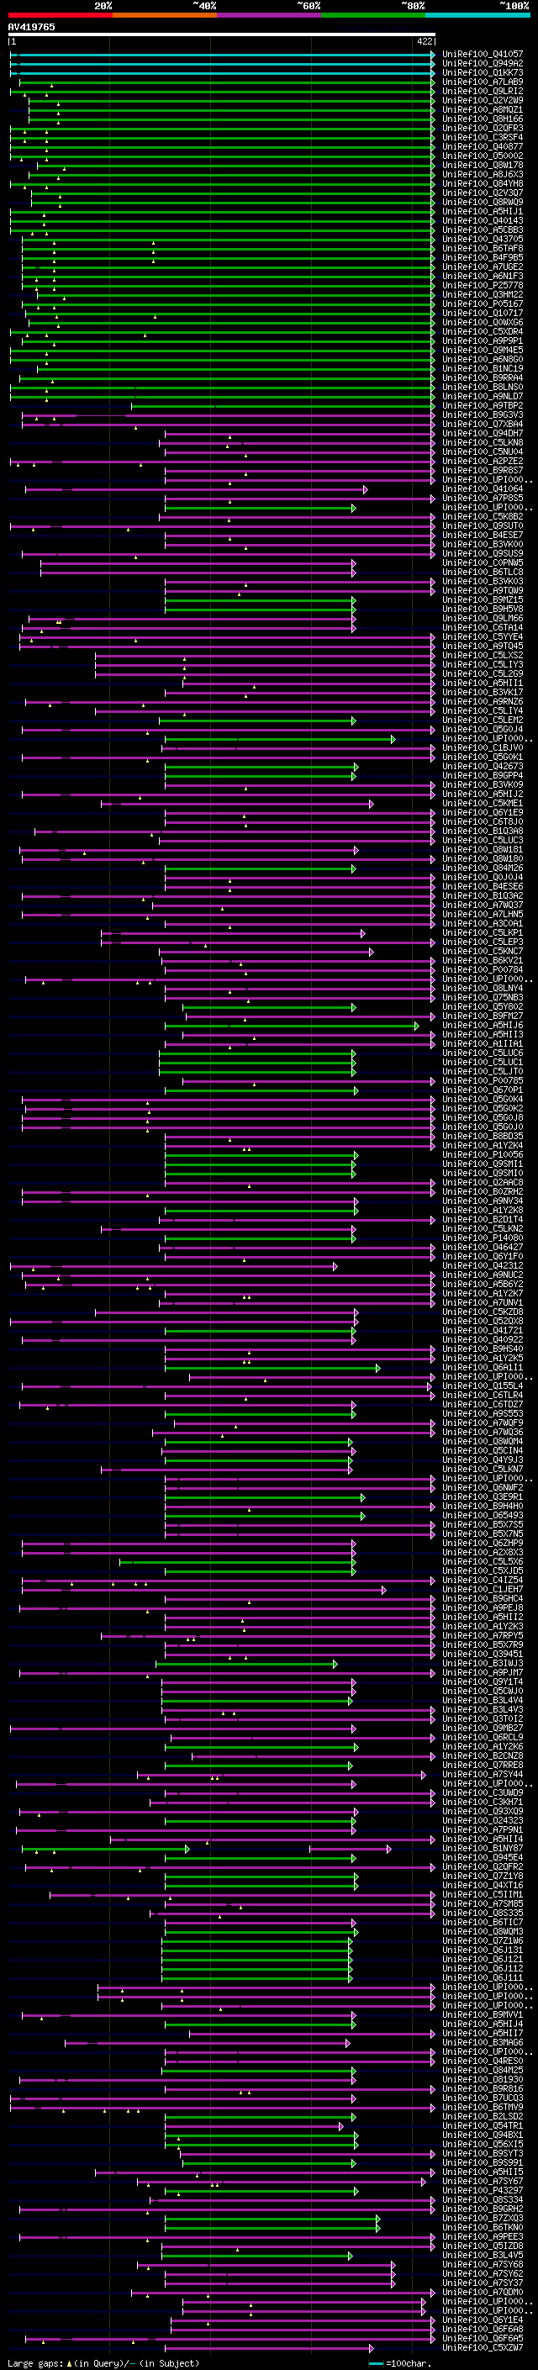The width and height of the screenshot is (538, 2370).
Task: Select the UniRef100_Q2V3Q7 label
Action: pos(483,193)
